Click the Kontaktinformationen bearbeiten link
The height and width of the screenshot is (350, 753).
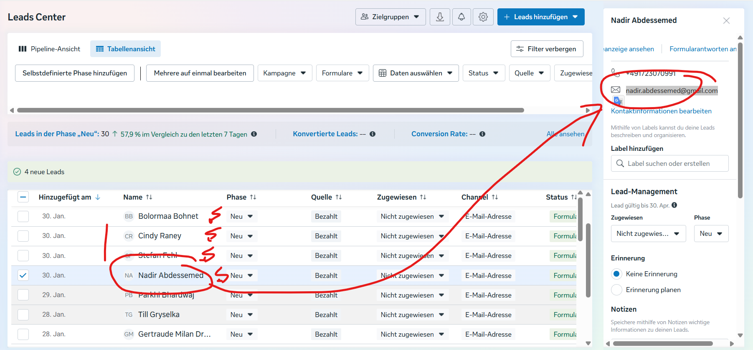661,111
